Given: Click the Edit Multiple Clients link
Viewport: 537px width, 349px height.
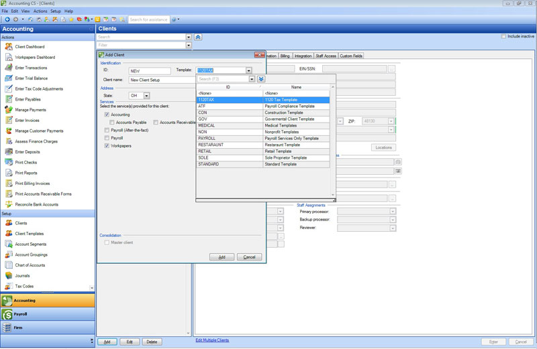Looking at the screenshot, I should 212,340.
